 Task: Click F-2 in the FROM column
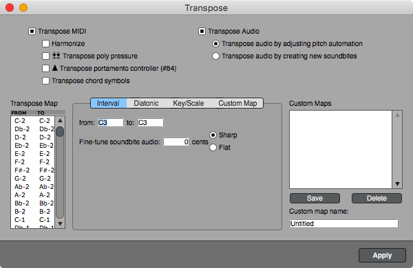(x=20, y=162)
